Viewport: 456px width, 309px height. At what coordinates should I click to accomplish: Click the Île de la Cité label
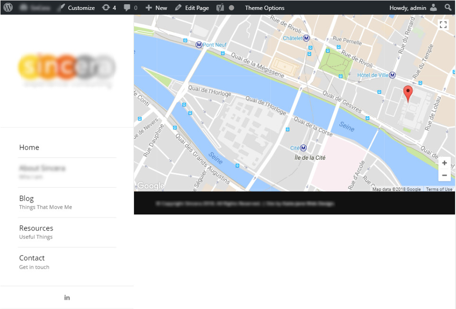click(x=310, y=157)
